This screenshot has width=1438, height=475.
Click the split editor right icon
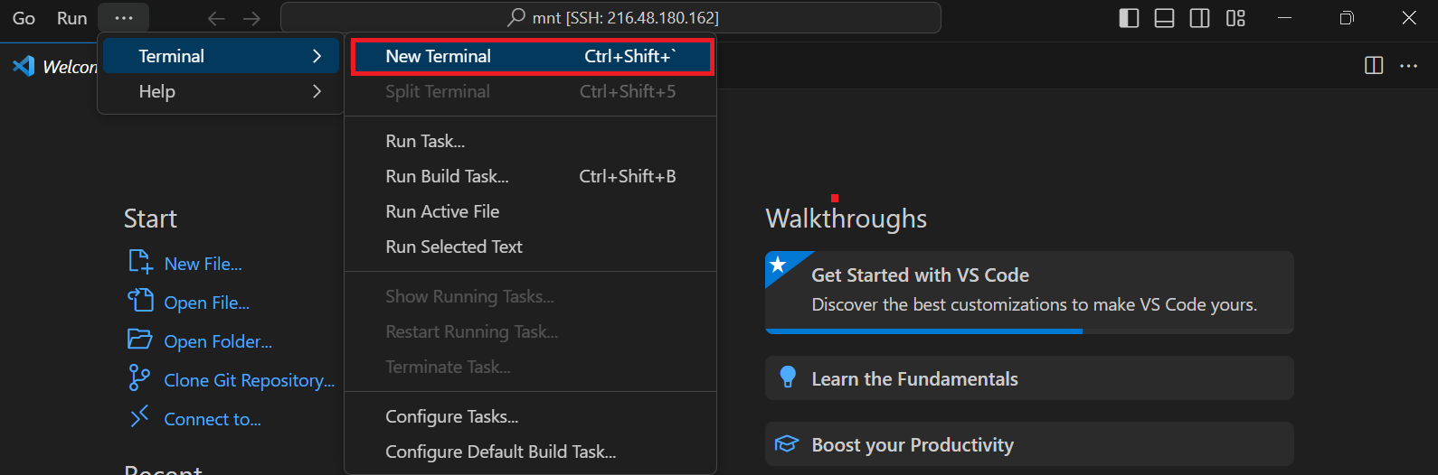1373,65
